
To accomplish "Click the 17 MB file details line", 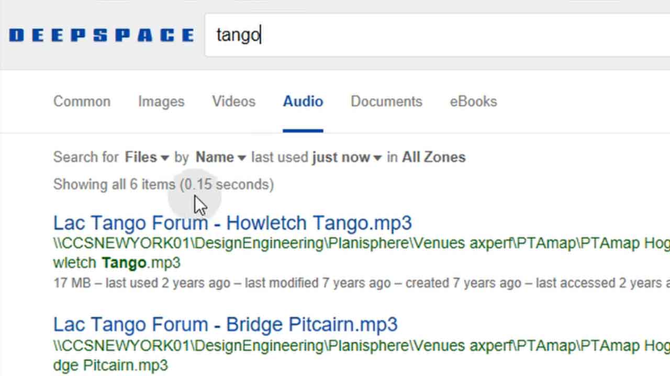I will pyautogui.click(x=362, y=283).
